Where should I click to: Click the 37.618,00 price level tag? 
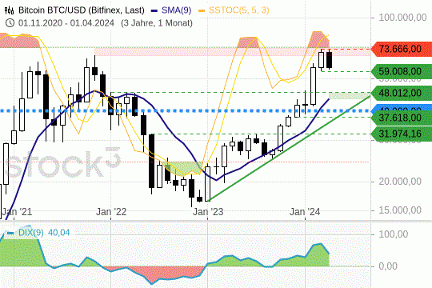tap(402, 118)
